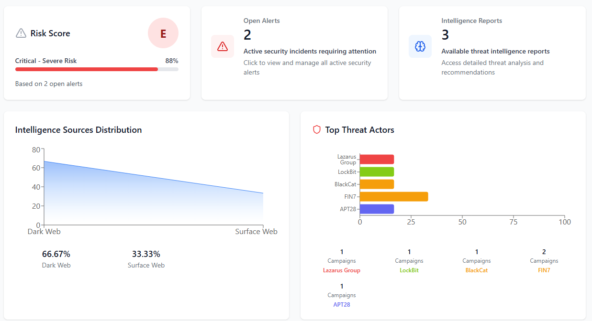Click the 33.33% Surface Web statistic
This screenshot has width=592, height=321.
146,254
